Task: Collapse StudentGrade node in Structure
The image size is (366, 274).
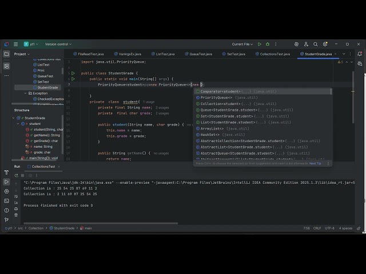Action: [14, 118]
